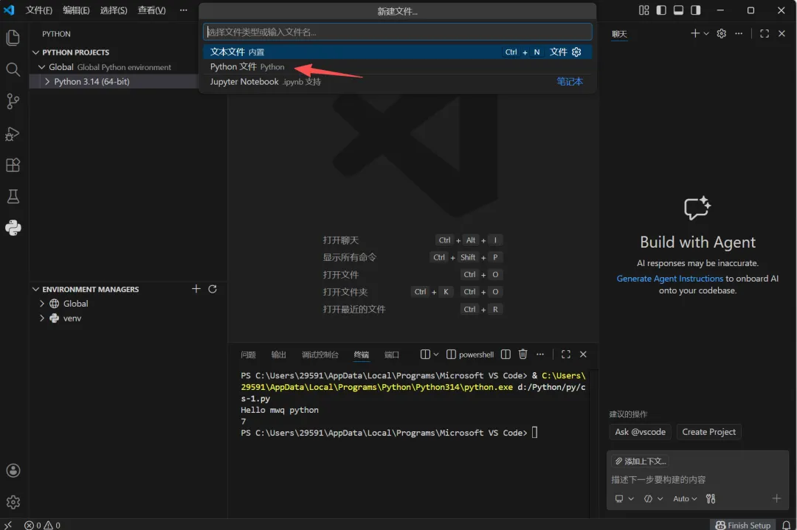Viewport: 797px width, 530px height.
Task: Collapse the ENVIRONMENT MANAGERS section
Action: click(x=35, y=289)
